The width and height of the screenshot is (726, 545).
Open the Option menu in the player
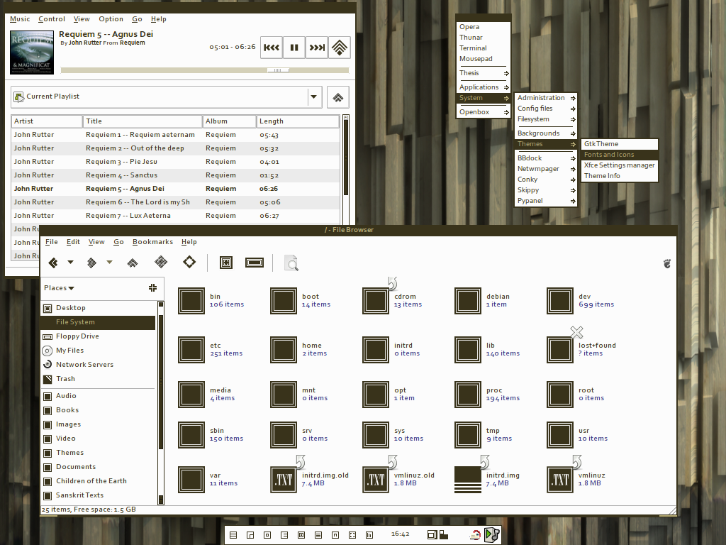point(111,19)
